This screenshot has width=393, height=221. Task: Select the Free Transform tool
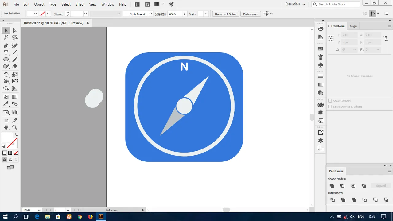15,81
